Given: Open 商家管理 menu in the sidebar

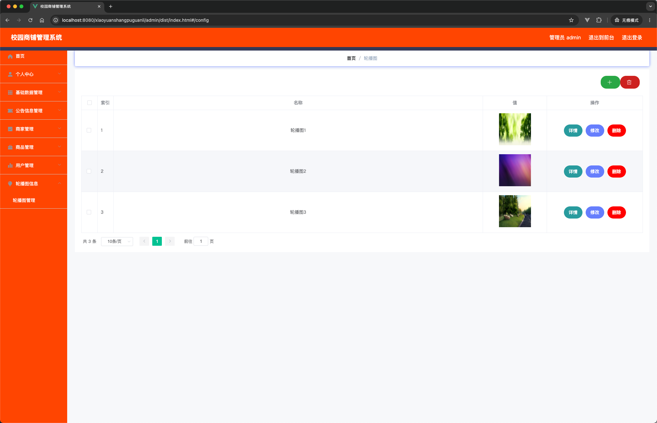Looking at the screenshot, I should pos(34,129).
